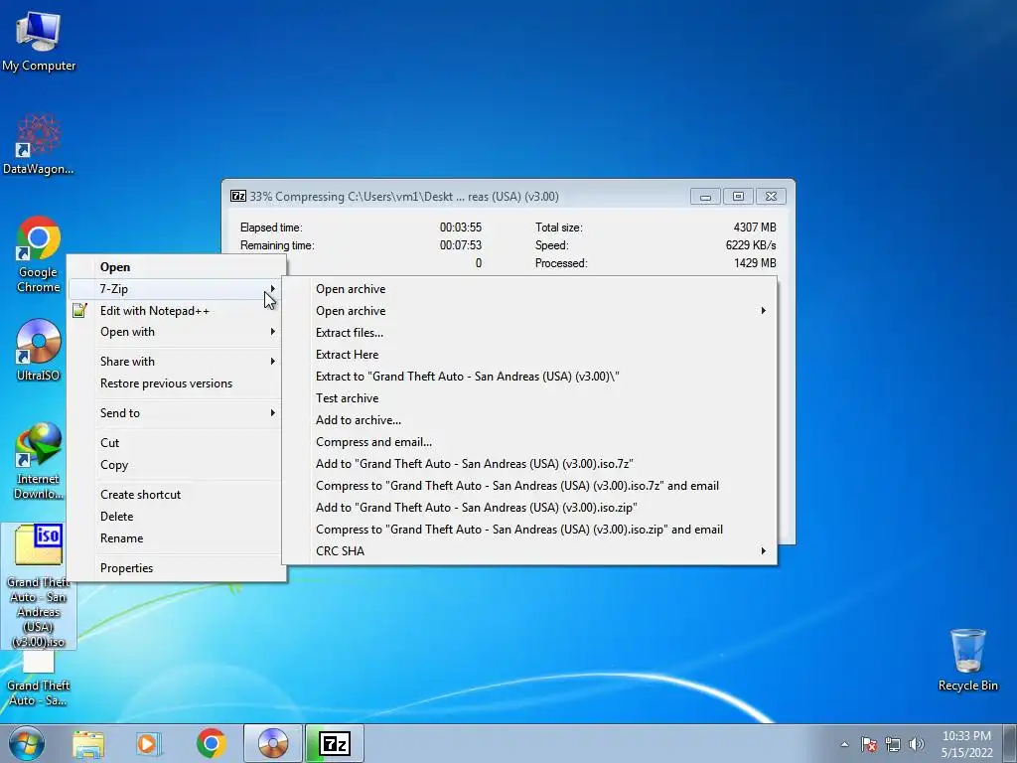Choose Restore previous versions
This screenshot has width=1017, height=763.
pyautogui.click(x=175, y=383)
